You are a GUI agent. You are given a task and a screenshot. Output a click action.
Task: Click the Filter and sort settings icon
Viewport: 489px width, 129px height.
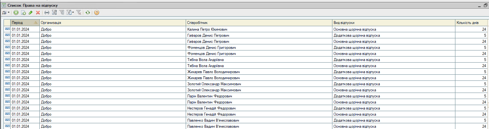pos(54,12)
